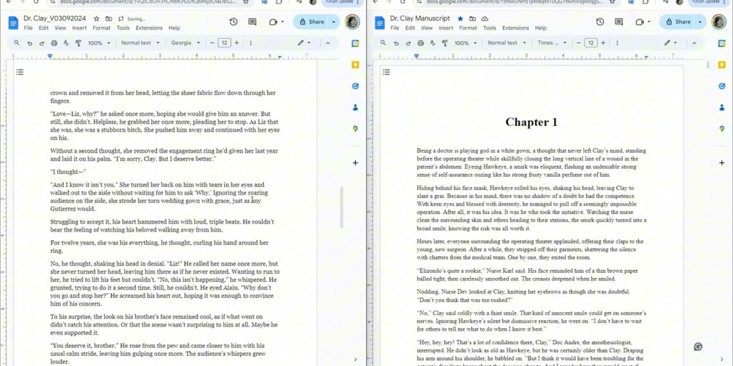Toggle paint format in Dr. Clay Manuscript
The width and height of the screenshot is (733, 366).
(x=444, y=43)
